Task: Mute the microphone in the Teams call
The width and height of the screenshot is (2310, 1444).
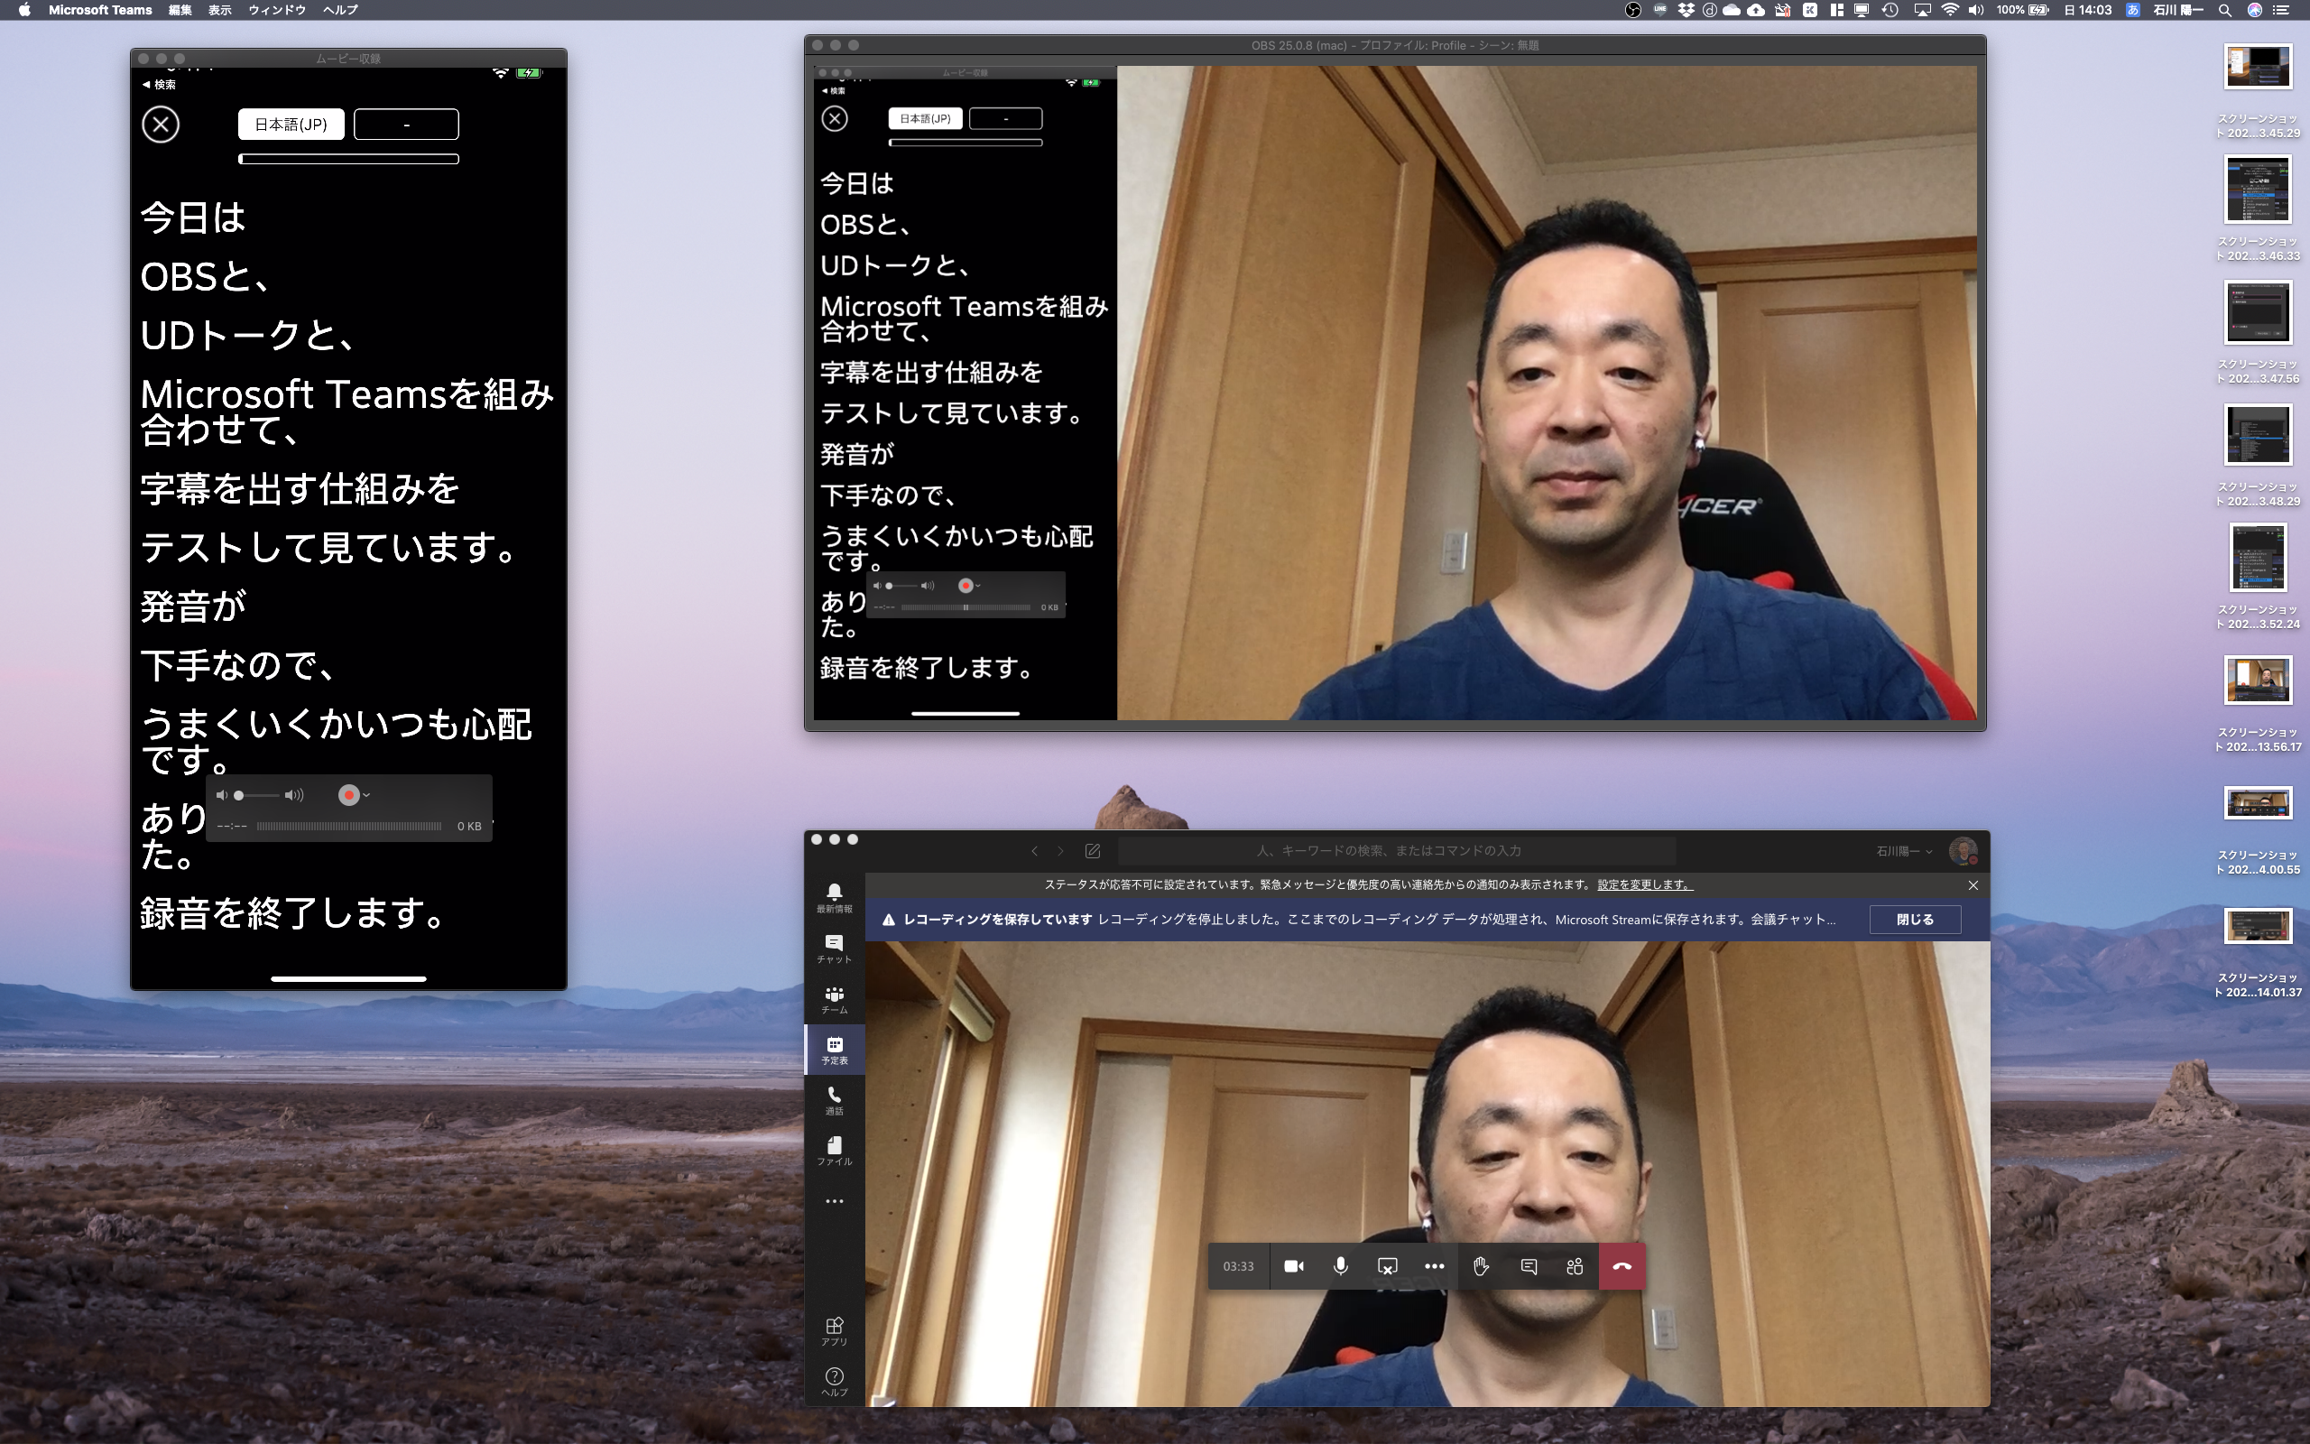Action: (x=1340, y=1265)
